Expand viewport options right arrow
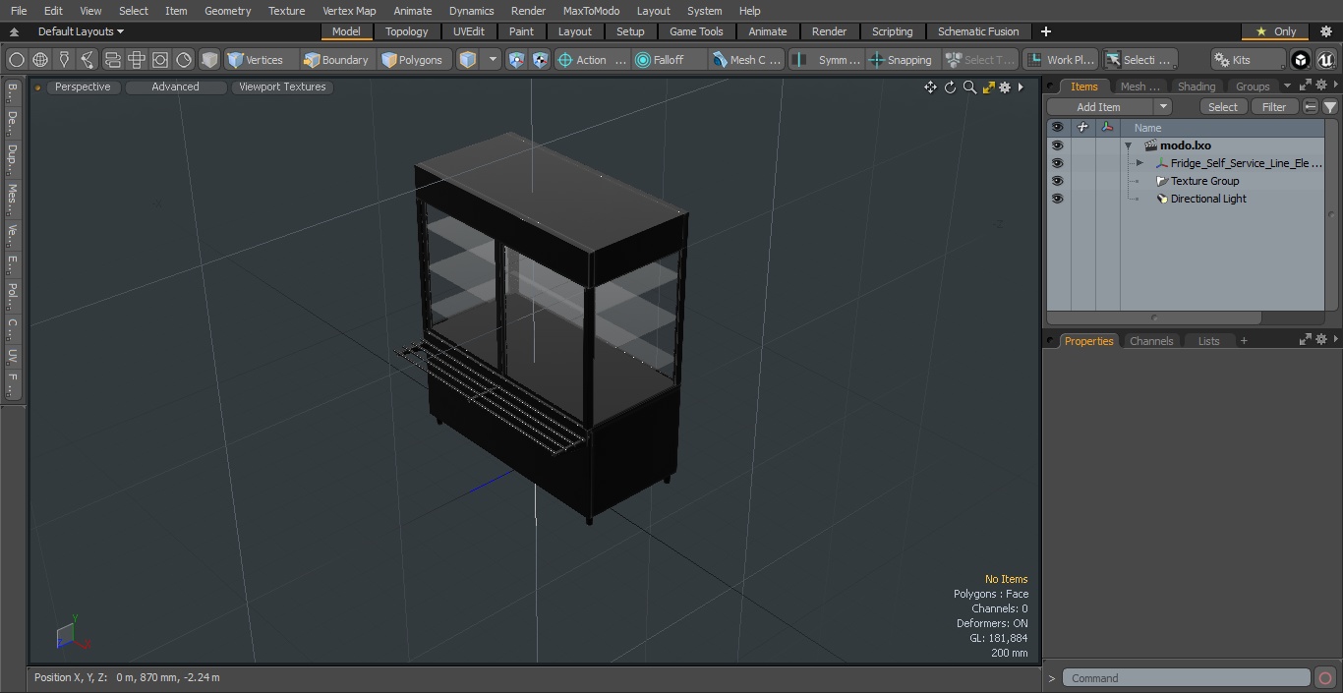Image resolution: width=1343 pixels, height=693 pixels. pyautogui.click(x=1021, y=87)
